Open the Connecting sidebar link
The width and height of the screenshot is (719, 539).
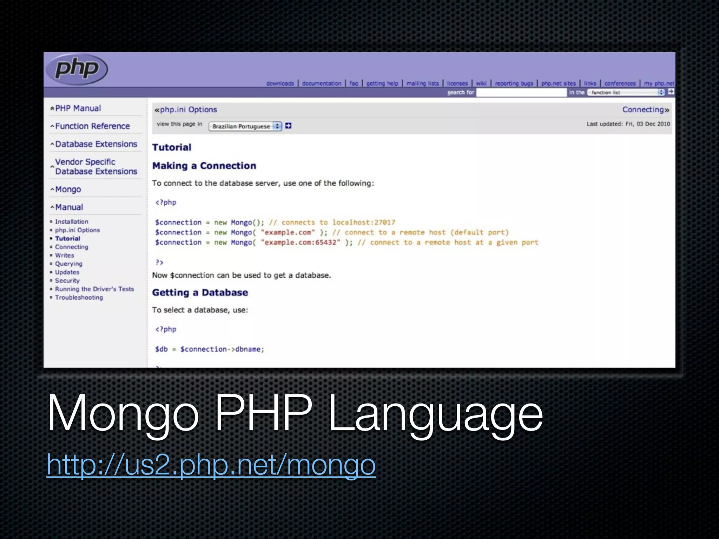click(72, 247)
